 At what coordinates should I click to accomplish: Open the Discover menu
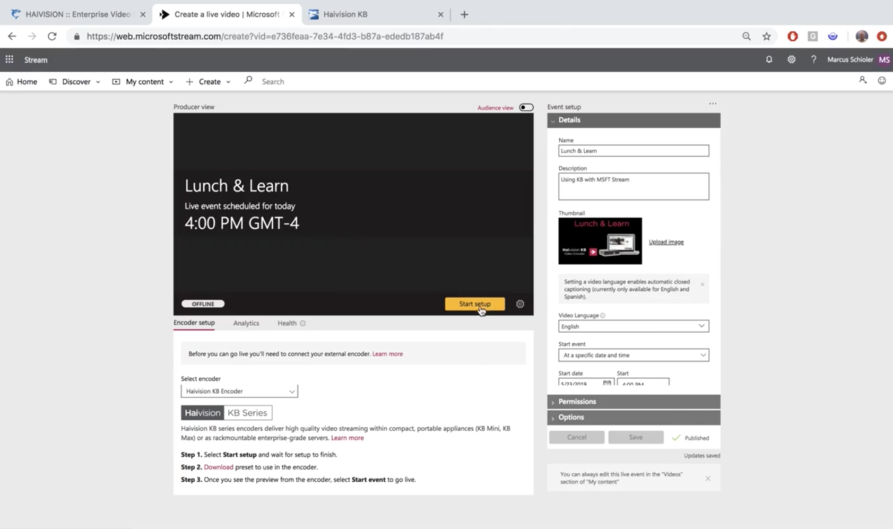[75, 82]
